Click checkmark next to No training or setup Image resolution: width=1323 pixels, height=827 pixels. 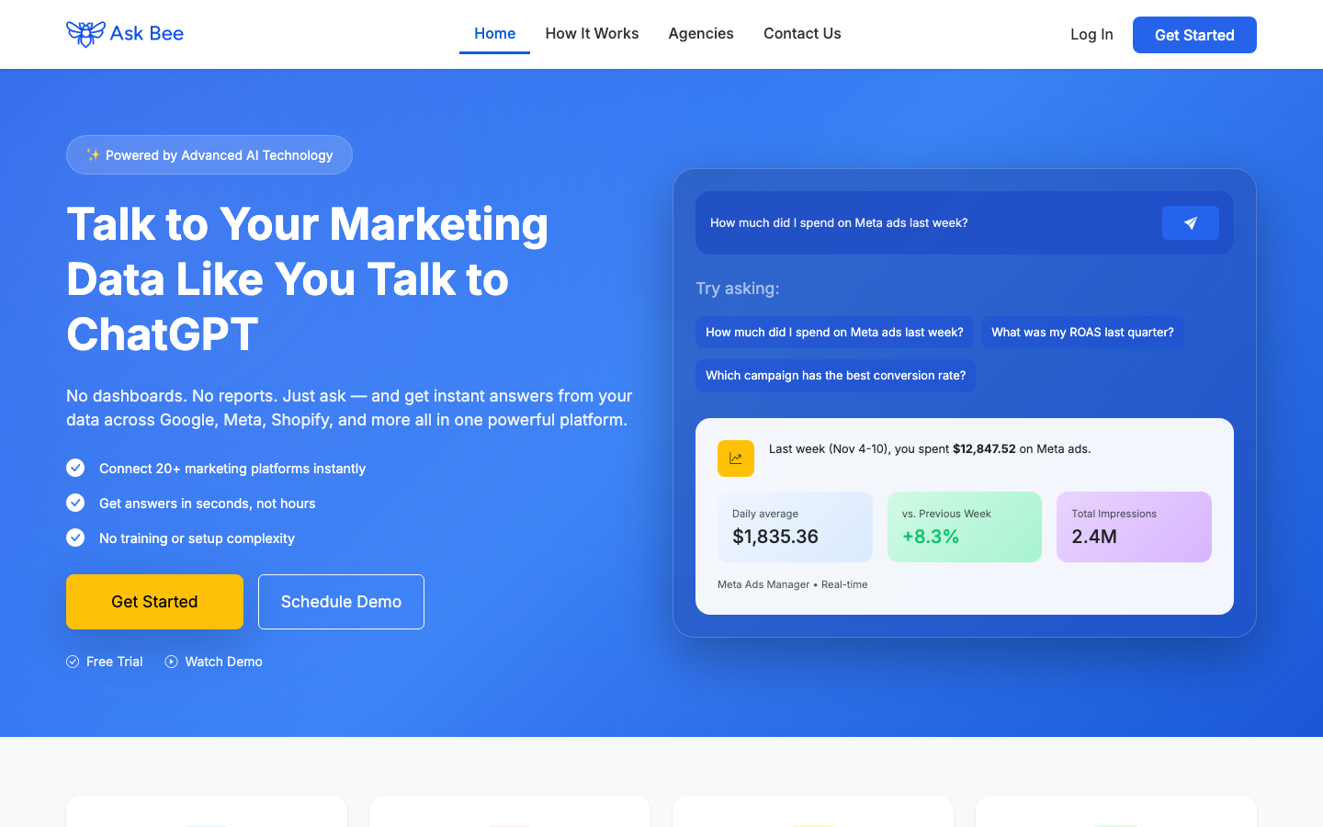(75, 538)
